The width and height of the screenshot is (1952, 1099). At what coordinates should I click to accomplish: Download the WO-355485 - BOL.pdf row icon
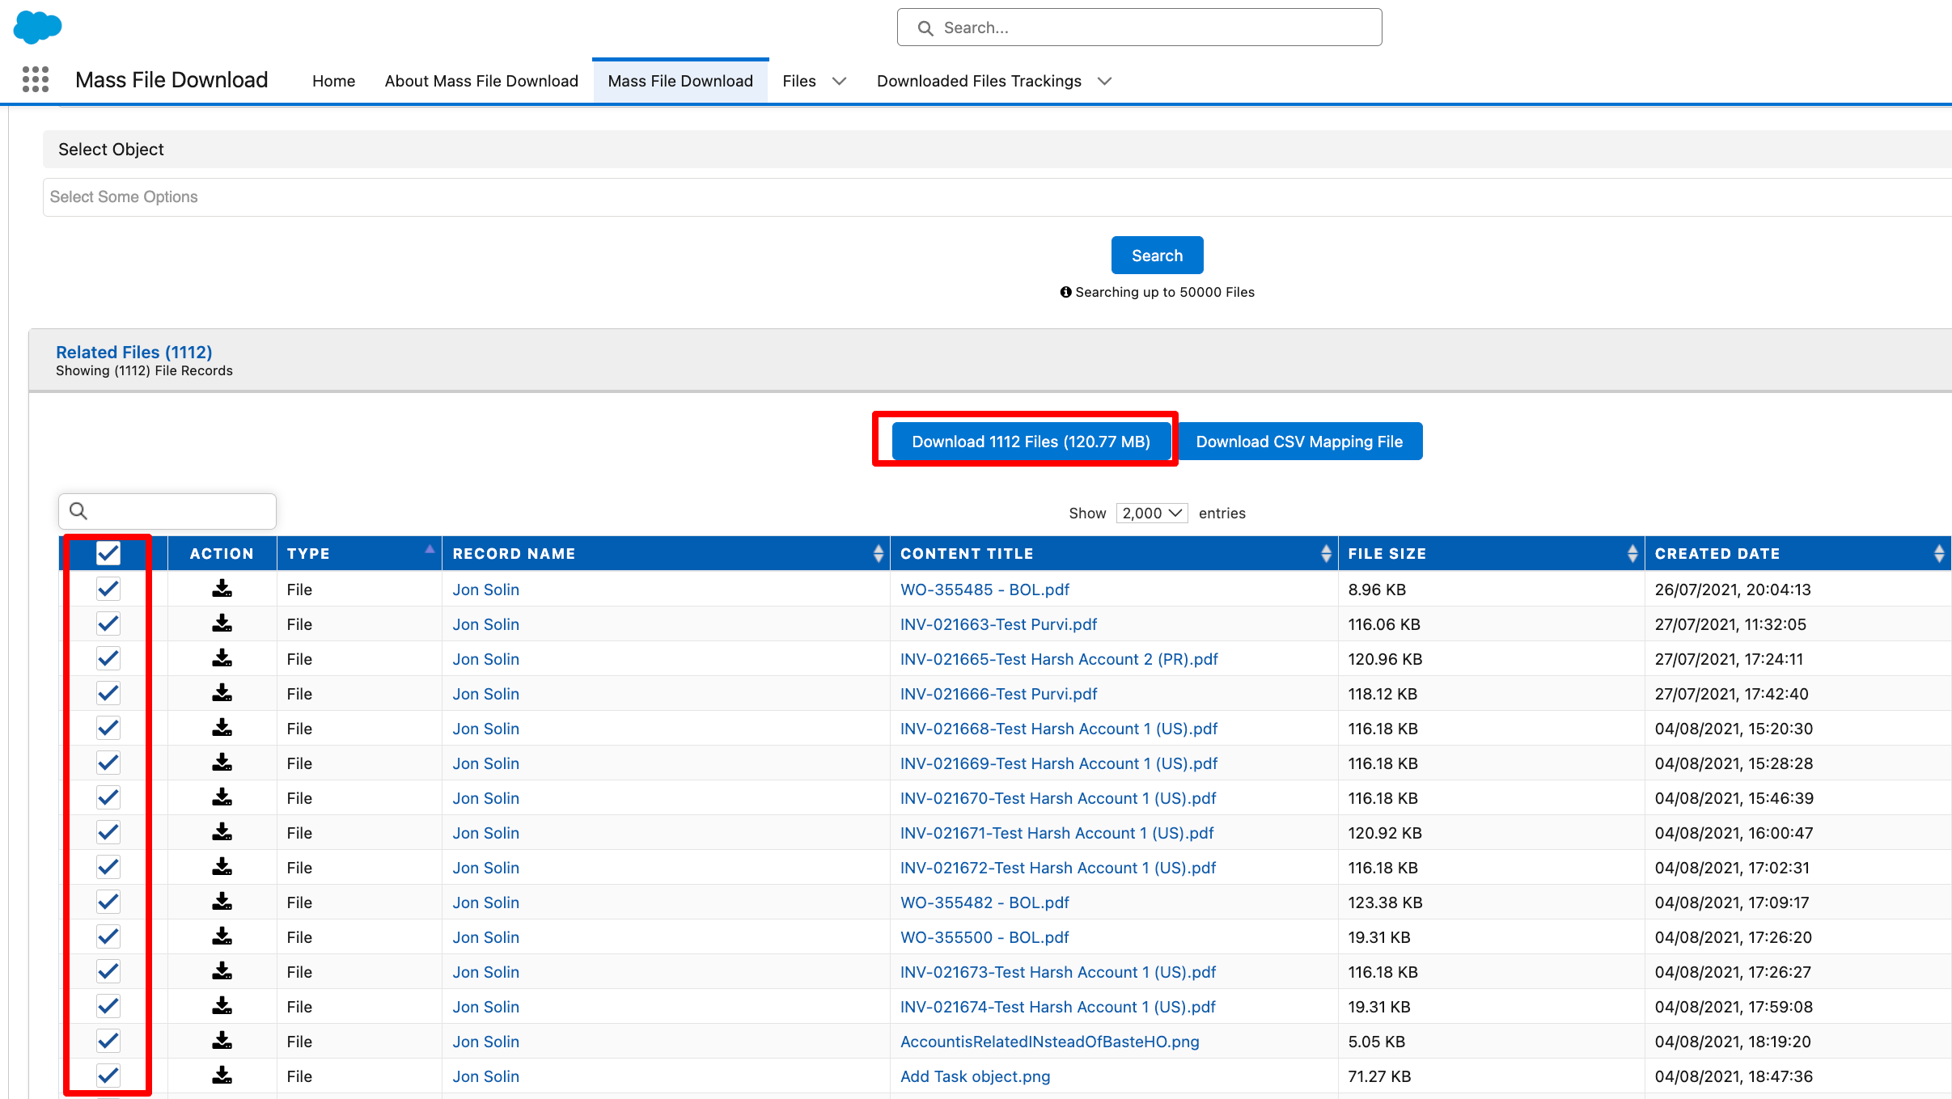tap(222, 589)
